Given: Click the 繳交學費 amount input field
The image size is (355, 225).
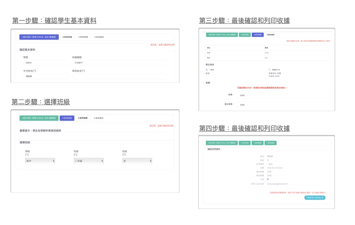Looking at the screenshot, I should tap(282, 105).
